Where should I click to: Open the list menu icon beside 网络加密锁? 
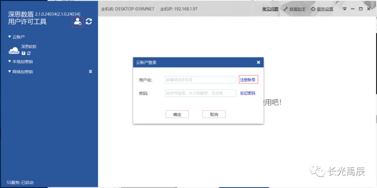pyautogui.click(x=90, y=71)
